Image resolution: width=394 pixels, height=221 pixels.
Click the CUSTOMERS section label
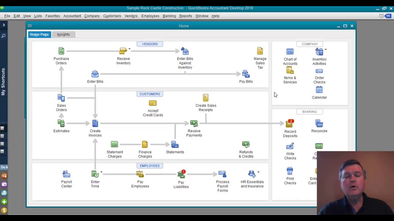point(150,94)
